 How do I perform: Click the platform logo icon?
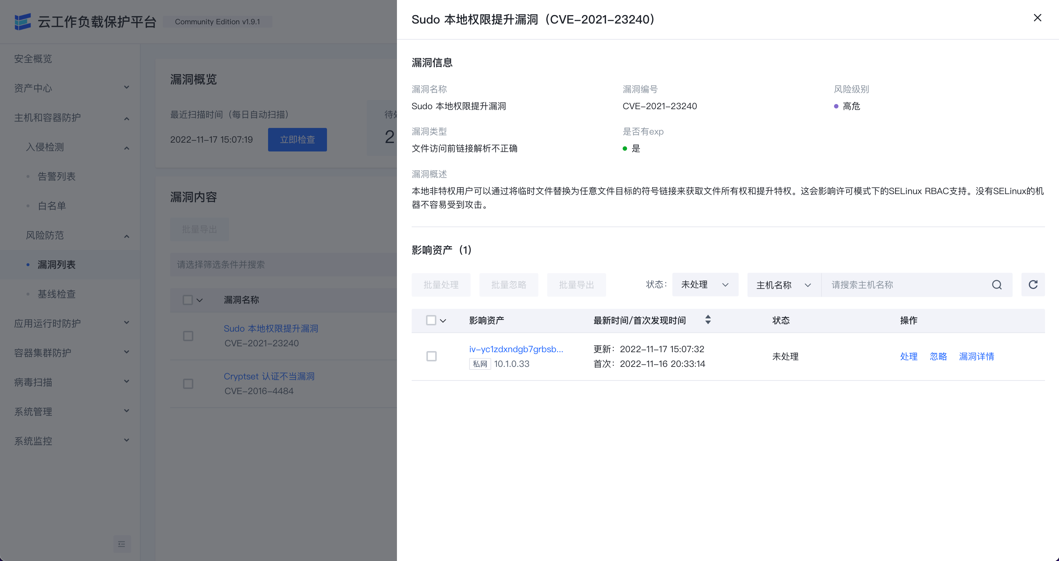point(22,21)
